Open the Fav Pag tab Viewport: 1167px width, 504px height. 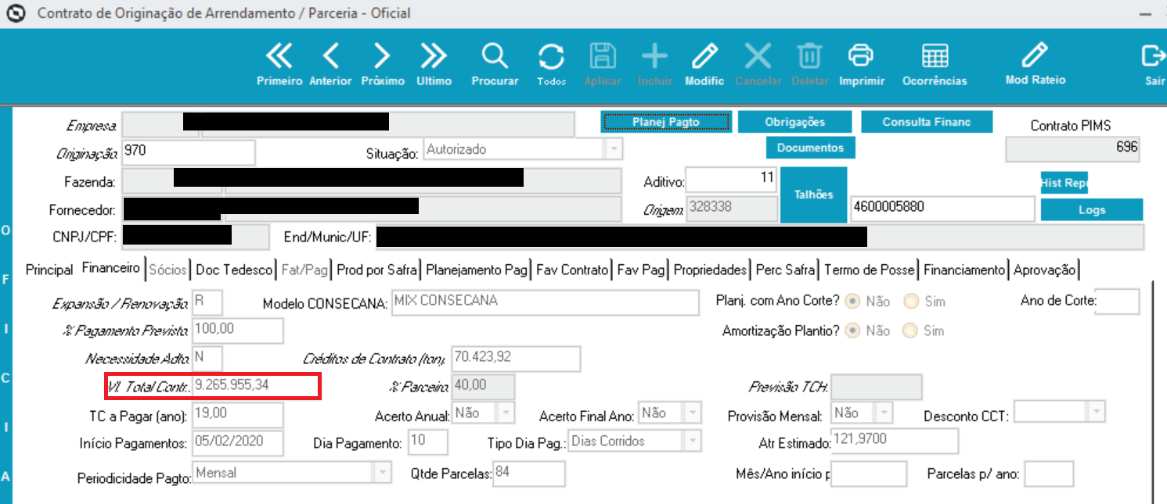[x=640, y=270]
